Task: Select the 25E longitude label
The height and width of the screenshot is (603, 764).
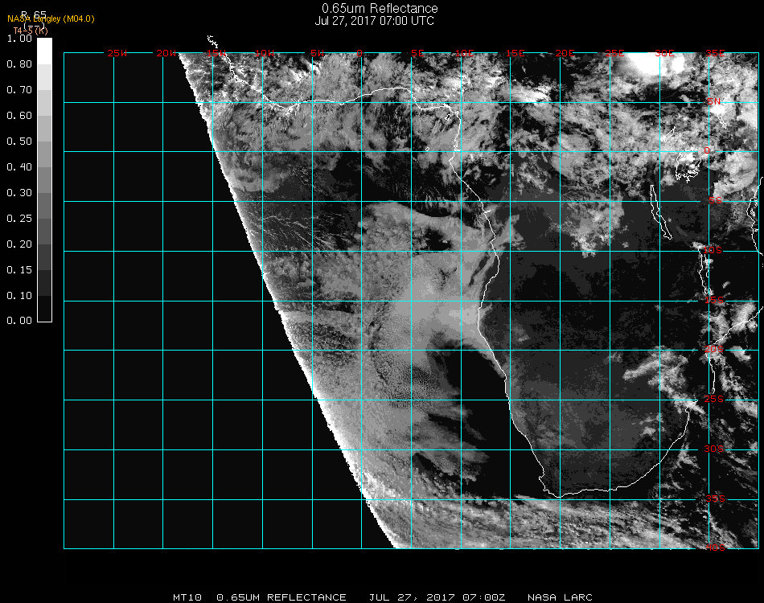Action: point(615,53)
